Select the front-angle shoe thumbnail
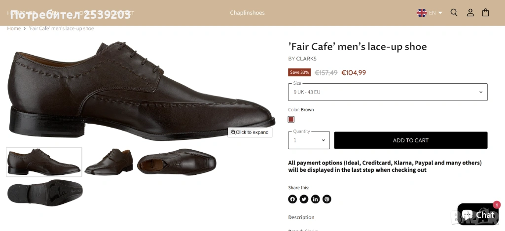 click(x=108, y=162)
